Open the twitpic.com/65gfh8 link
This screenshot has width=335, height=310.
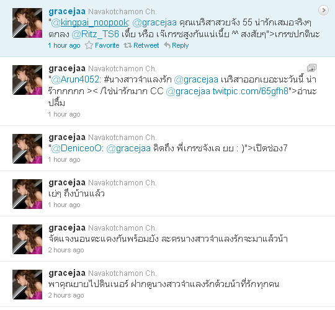point(251,91)
